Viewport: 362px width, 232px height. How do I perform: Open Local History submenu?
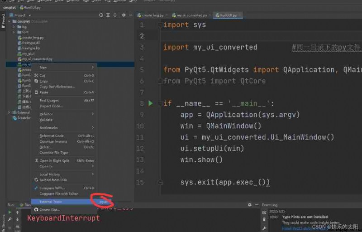tap(64, 174)
